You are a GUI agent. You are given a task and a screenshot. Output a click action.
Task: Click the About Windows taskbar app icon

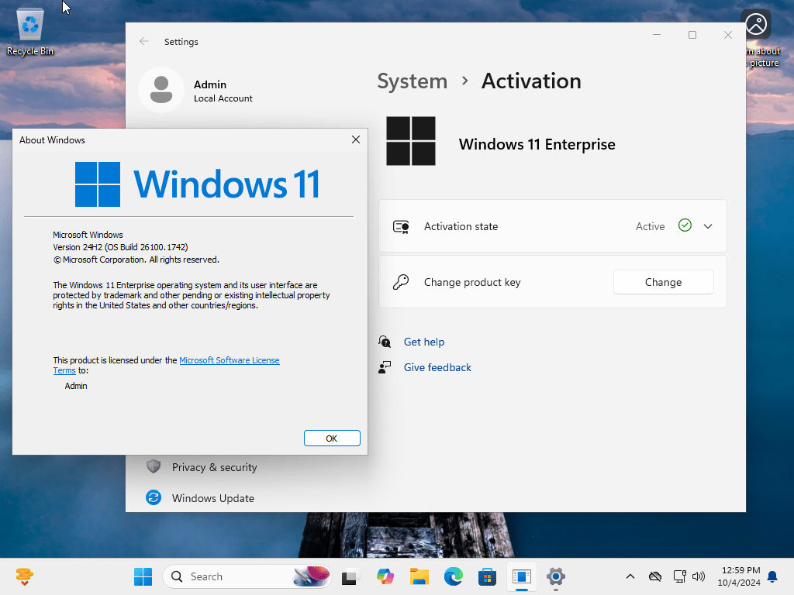(x=522, y=576)
